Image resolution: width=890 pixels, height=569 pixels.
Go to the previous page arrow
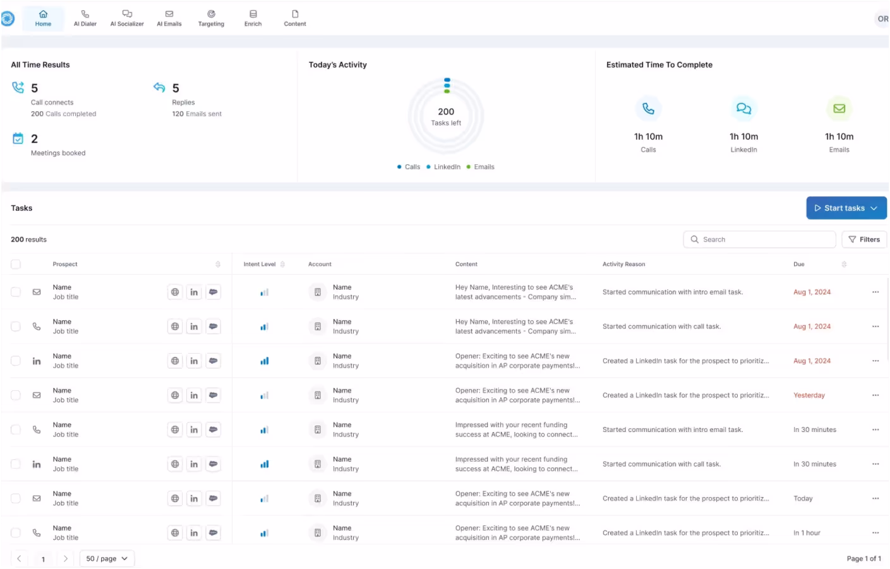pyautogui.click(x=19, y=558)
